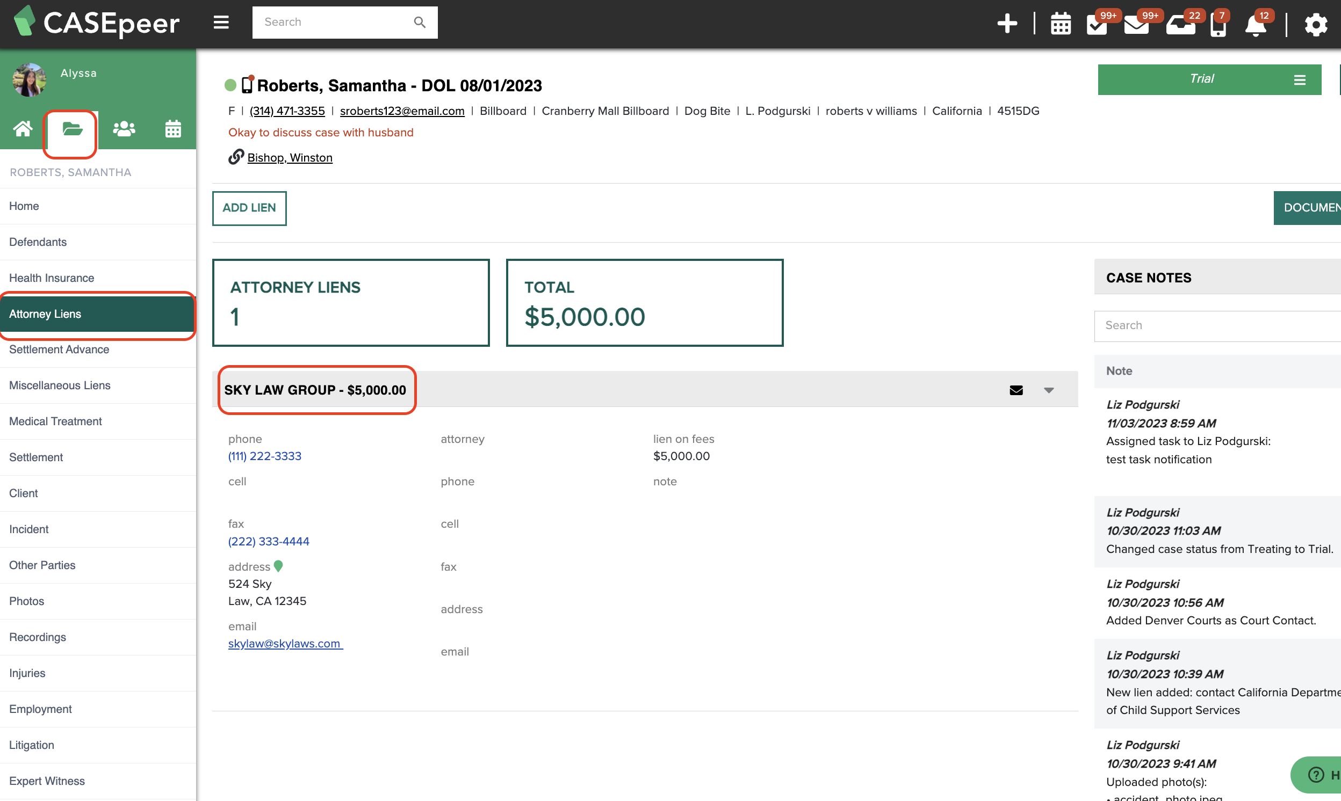The image size is (1341, 801).
Task: Click the plus add-new icon
Action: (x=1007, y=23)
